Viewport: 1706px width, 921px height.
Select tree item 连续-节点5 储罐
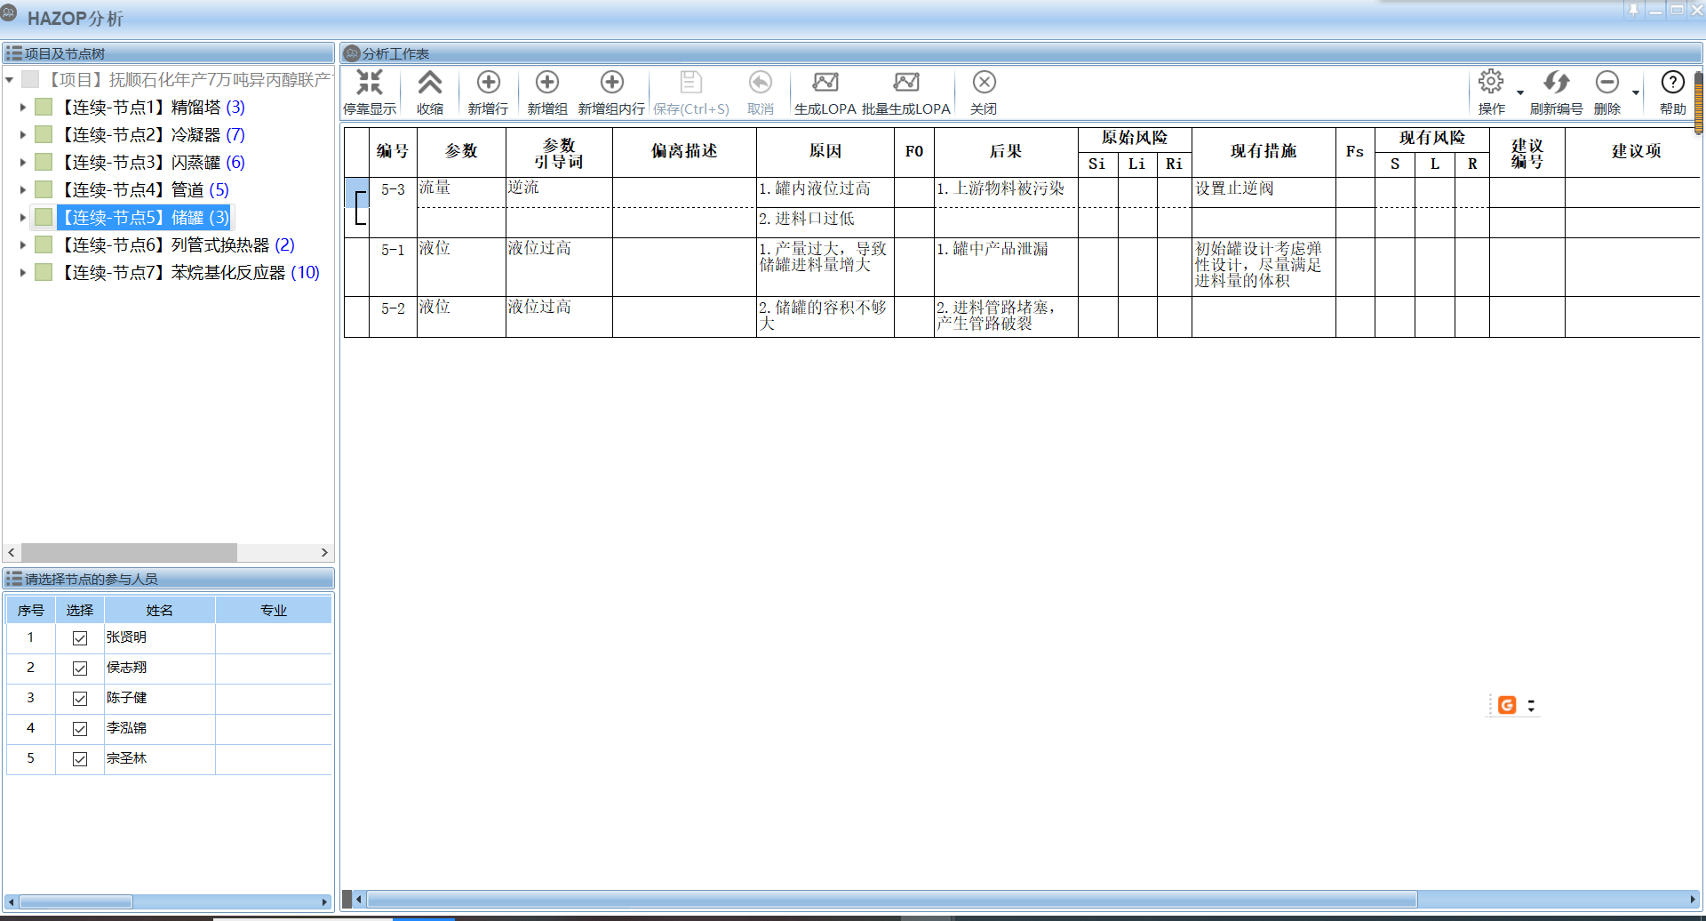[x=144, y=218]
